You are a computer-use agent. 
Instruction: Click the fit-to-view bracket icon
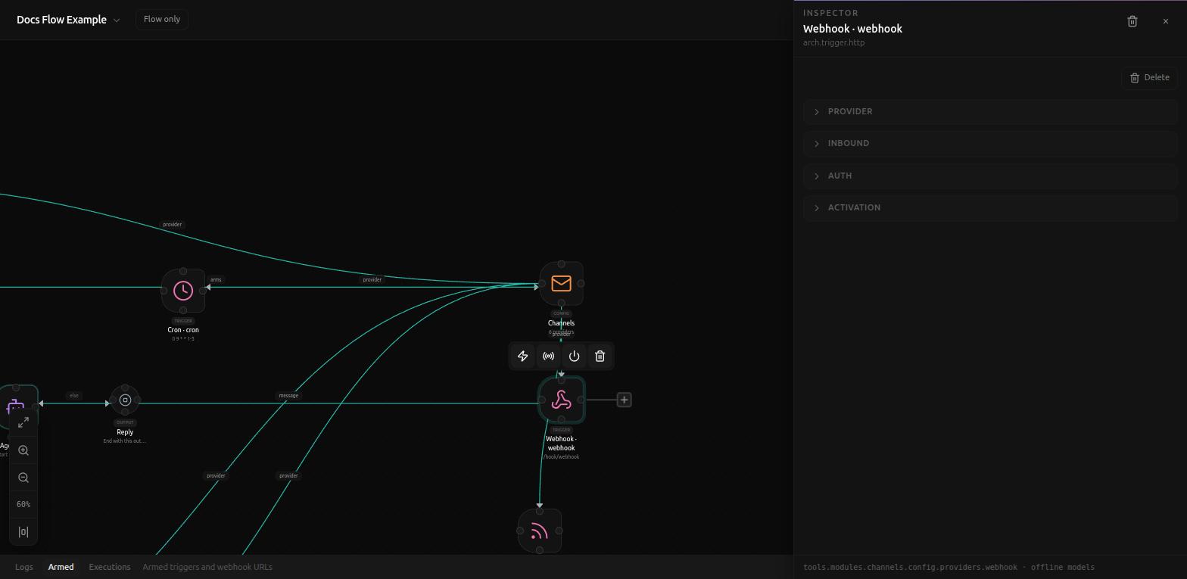click(x=23, y=532)
